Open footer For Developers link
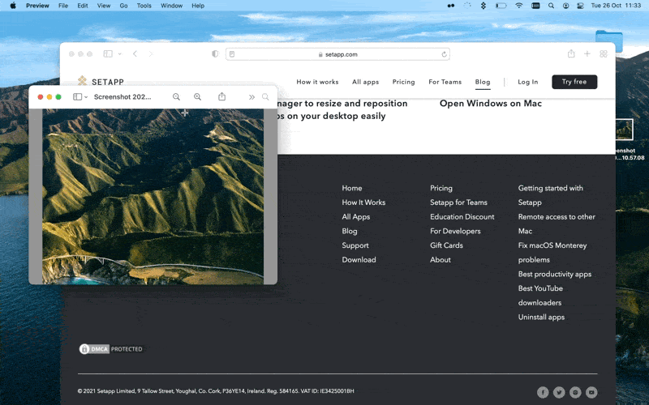 point(455,231)
